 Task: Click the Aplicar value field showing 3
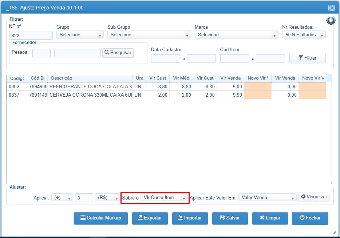pos(84,198)
